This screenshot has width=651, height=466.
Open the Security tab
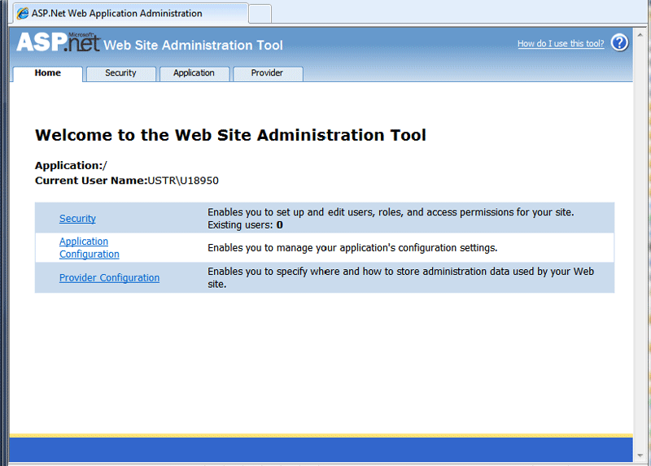120,73
